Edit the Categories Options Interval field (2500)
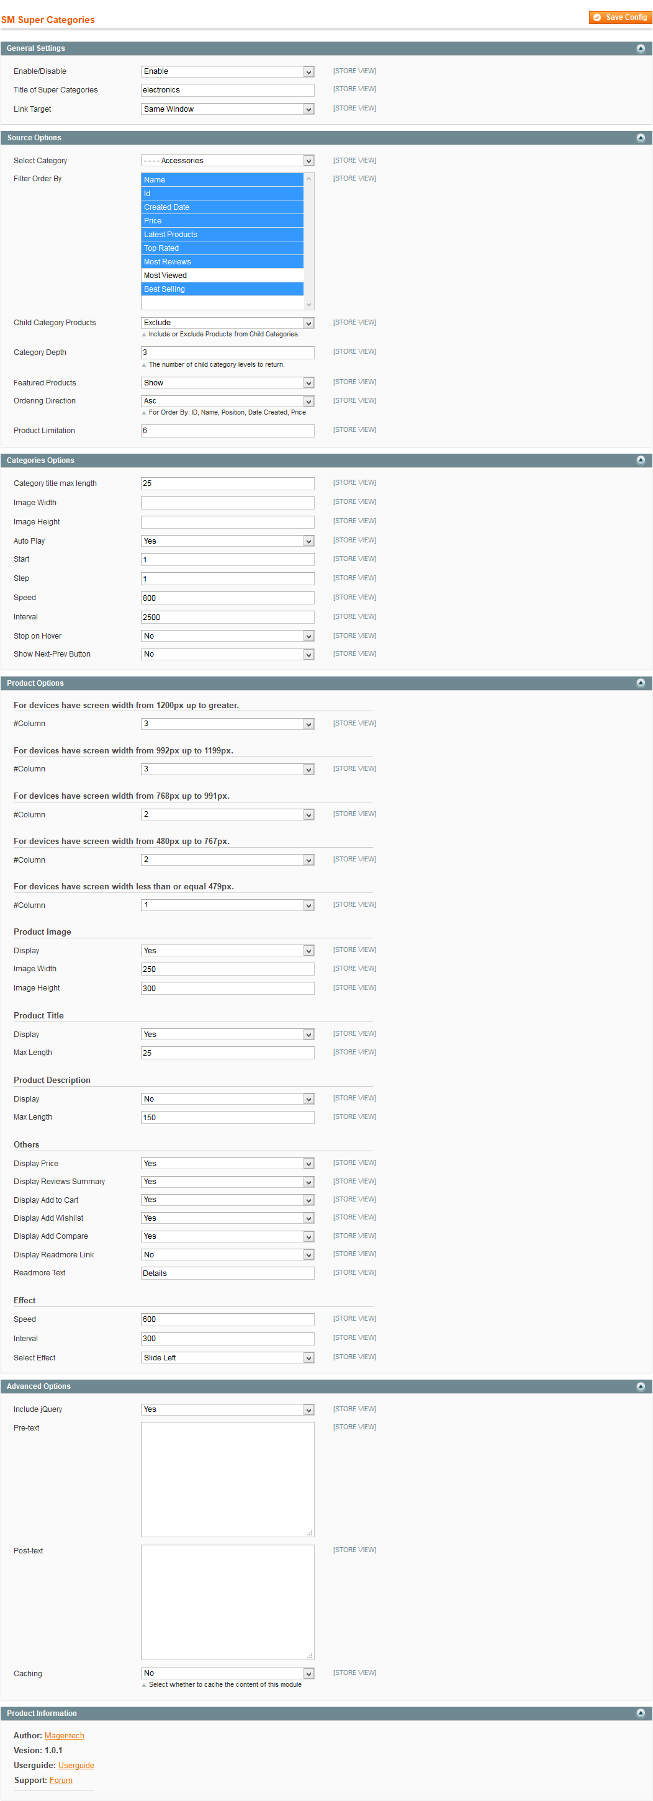The width and height of the screenshot is (653, 1801). (x=227, y=618)
